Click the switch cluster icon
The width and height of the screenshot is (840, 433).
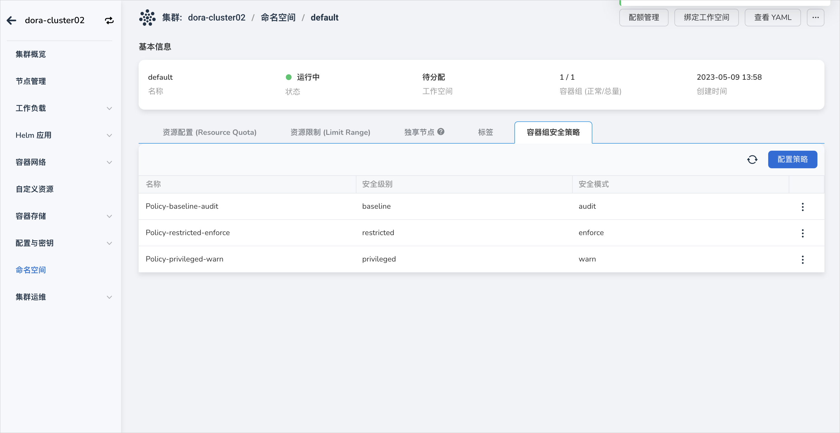109,21
